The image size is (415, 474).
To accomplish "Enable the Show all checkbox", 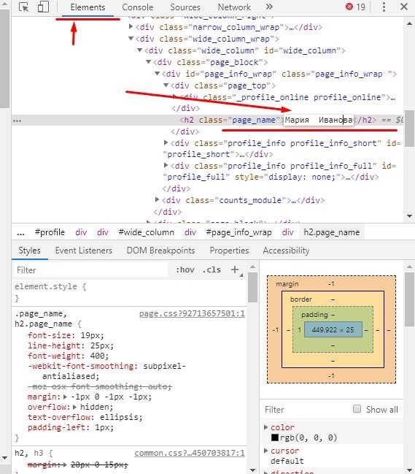I will (x=357, y=409).
